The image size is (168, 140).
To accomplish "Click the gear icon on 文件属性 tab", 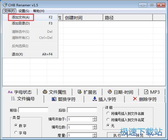I will click(x=45, y=92).
